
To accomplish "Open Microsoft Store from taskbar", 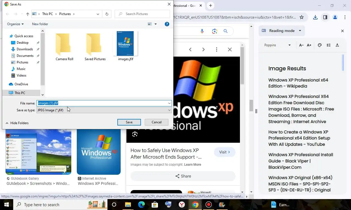I will point(155,205).
